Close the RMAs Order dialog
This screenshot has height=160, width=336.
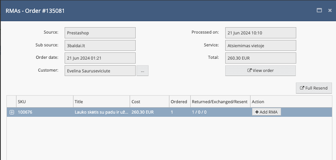point(319,11)
